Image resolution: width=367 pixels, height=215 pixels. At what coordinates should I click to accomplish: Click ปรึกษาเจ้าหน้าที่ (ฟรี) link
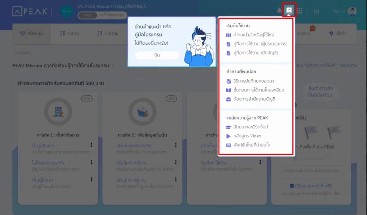click(x=311, y=186)
